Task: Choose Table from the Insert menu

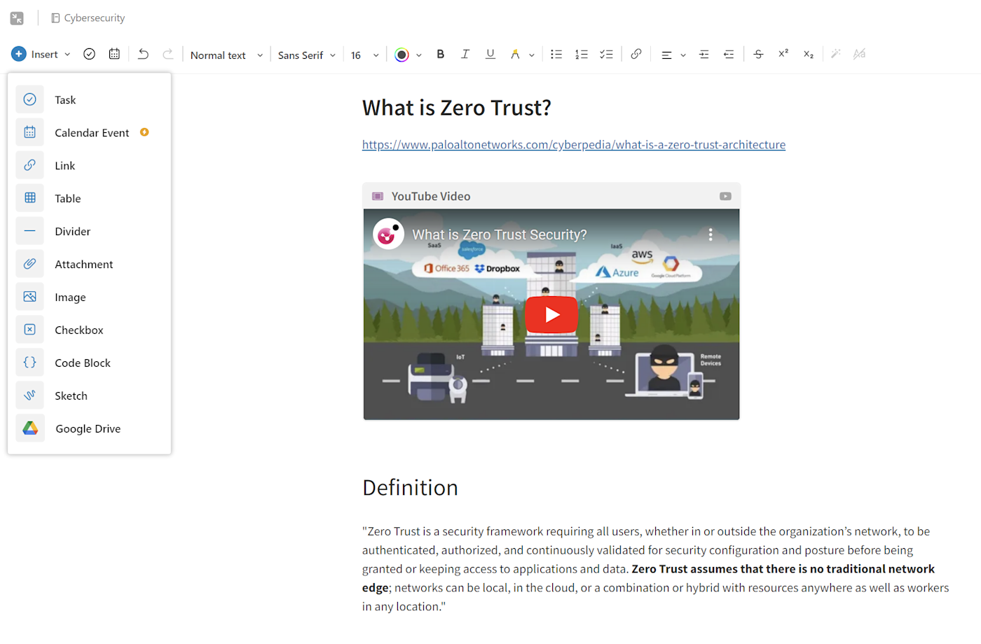Action: [89, 198]
